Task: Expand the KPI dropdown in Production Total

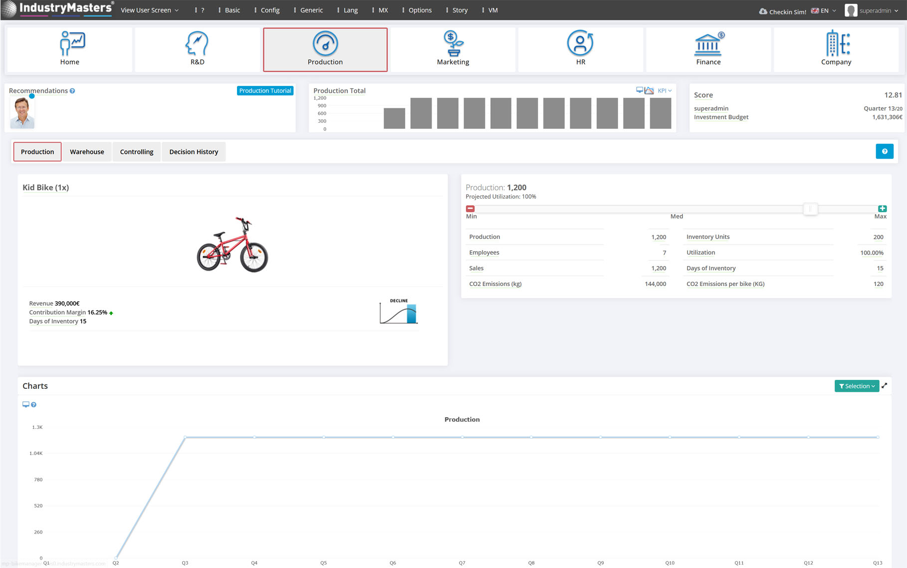Action: (665, 91)
